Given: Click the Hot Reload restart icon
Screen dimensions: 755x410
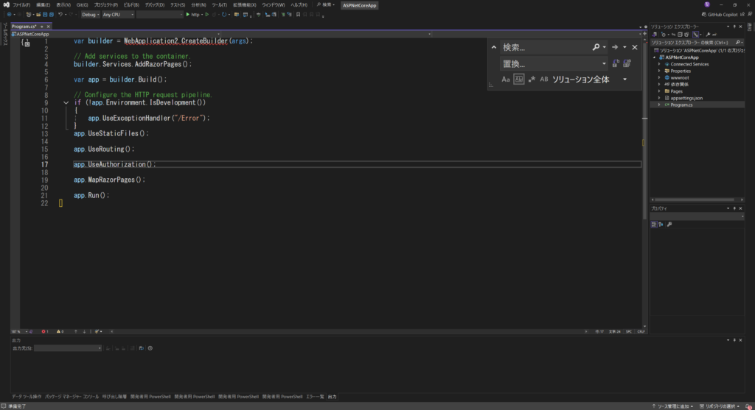Looking at the screenshot, I should pyautogui.click(x=224, y=15).
